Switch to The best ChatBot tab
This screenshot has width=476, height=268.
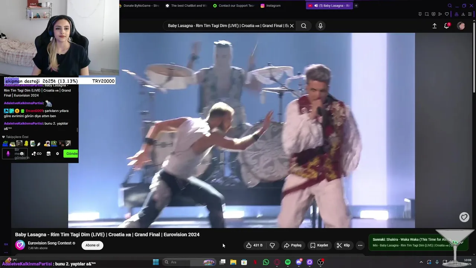click(186, 6)
